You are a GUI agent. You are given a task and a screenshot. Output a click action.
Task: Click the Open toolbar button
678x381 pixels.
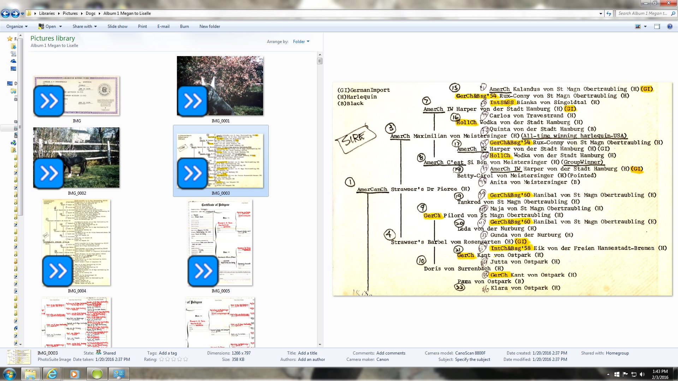pyautogui.click(x=47, y=26)
